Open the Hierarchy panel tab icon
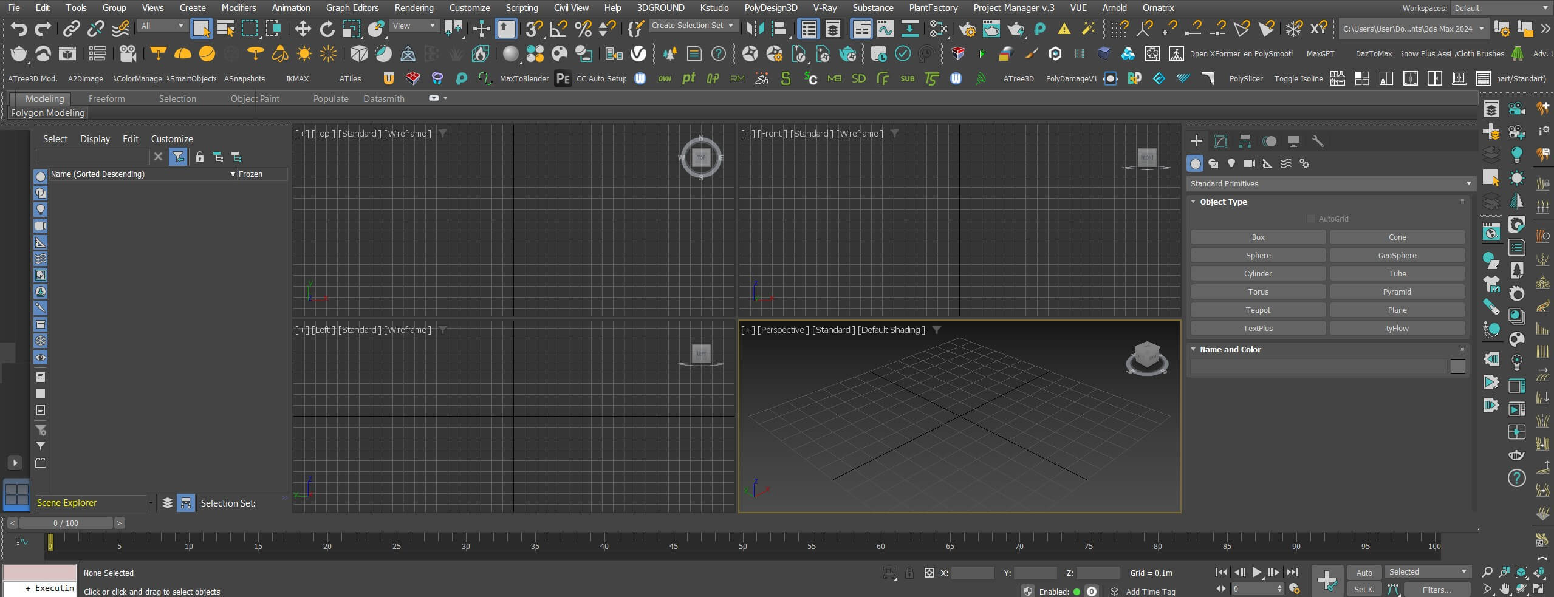 click(x=1245, y=141)
